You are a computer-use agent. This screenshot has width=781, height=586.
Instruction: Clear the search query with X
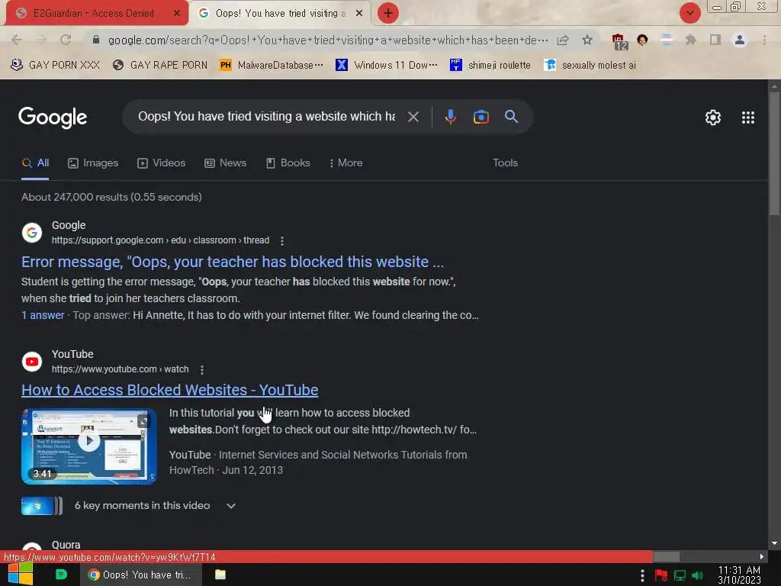click(413, 117)
